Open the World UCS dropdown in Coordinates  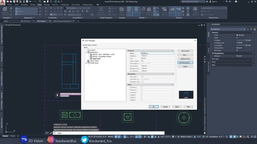[56, 14]
